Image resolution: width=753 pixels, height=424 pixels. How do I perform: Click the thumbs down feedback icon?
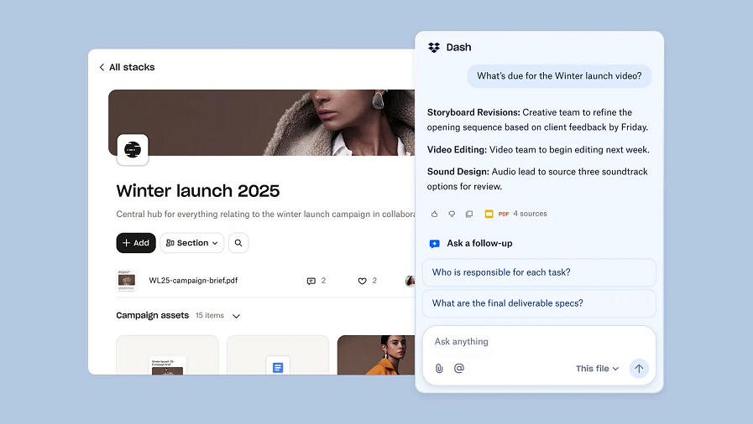pos(452,214)
